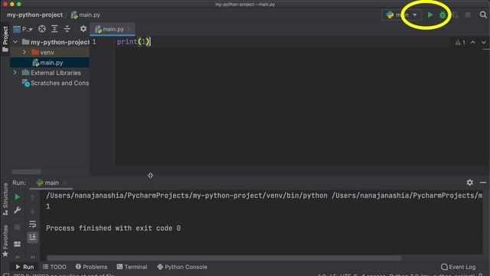Click the up arrow in Run console
490x276 pixels.
[32, 197]
